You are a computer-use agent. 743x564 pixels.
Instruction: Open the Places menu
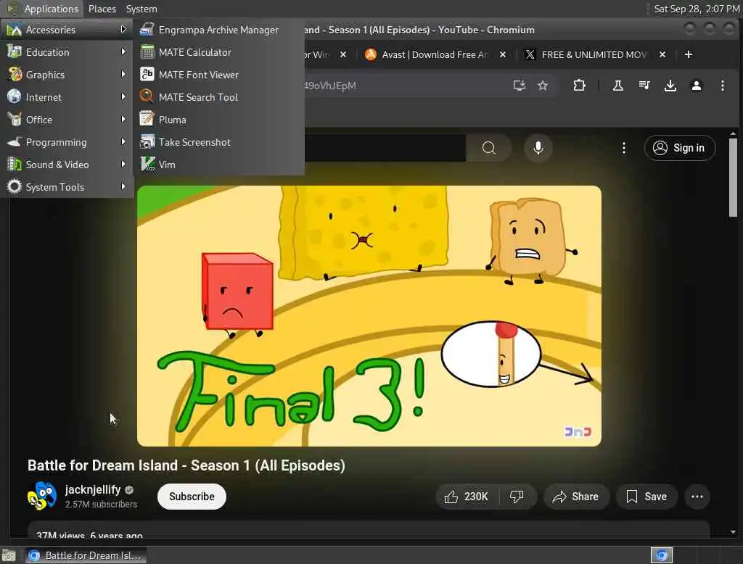pos(102,9)
